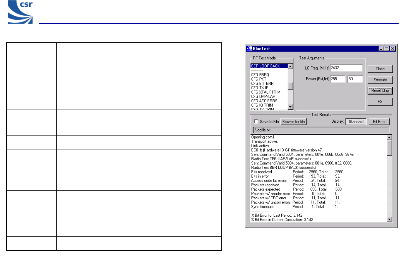Click the RF Test Mode list up arrow
The width and height of the screenshot is (402, 259).
click(290, 66)
